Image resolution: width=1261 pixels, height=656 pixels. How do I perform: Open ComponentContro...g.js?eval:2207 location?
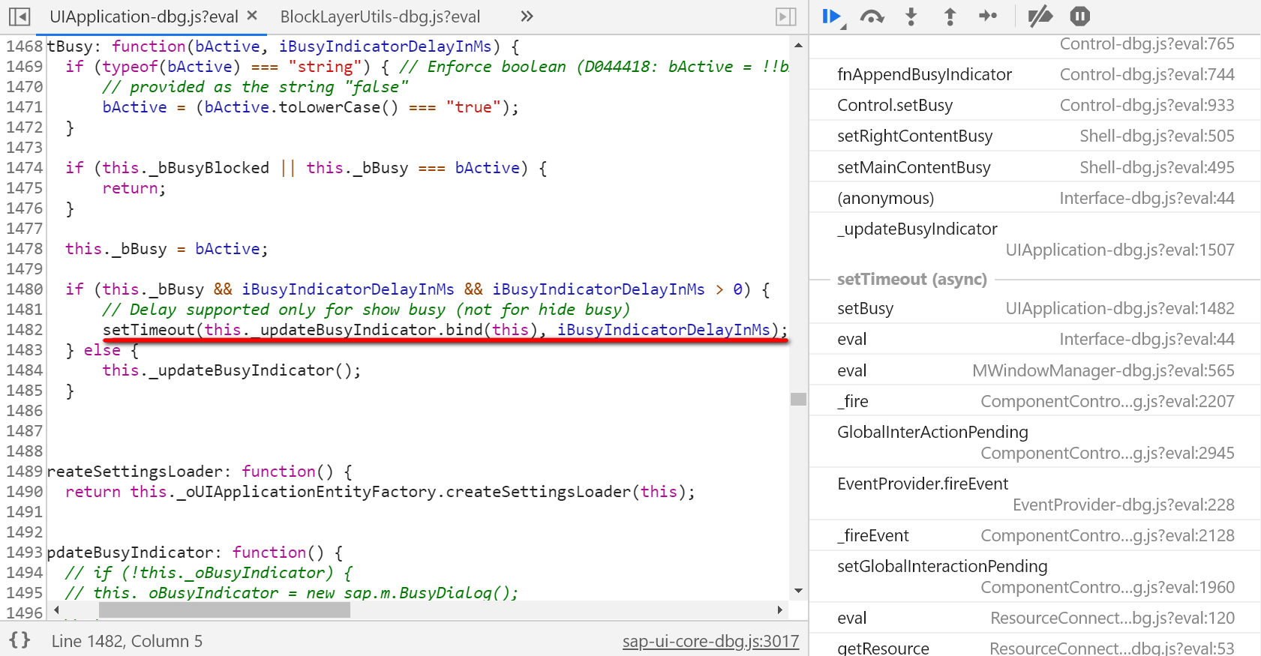click(x=1107, y=401)
